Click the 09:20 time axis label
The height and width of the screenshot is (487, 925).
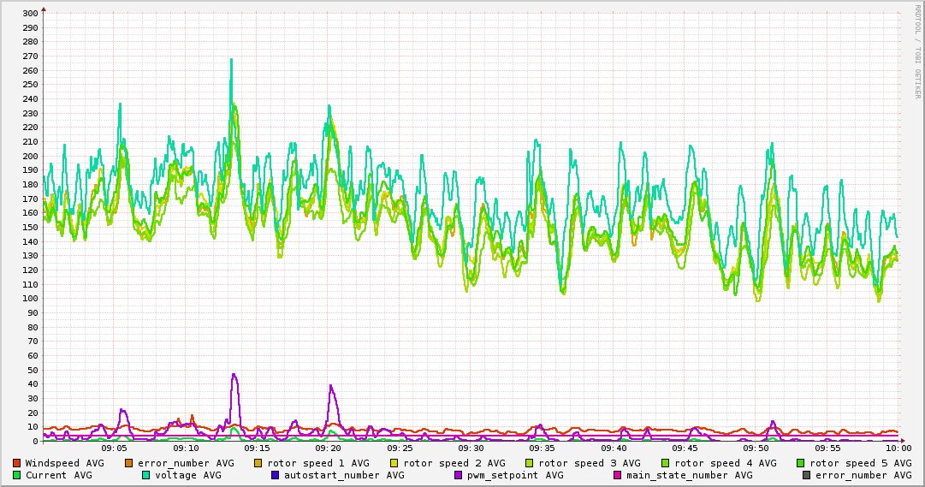(x=328, y=448)
